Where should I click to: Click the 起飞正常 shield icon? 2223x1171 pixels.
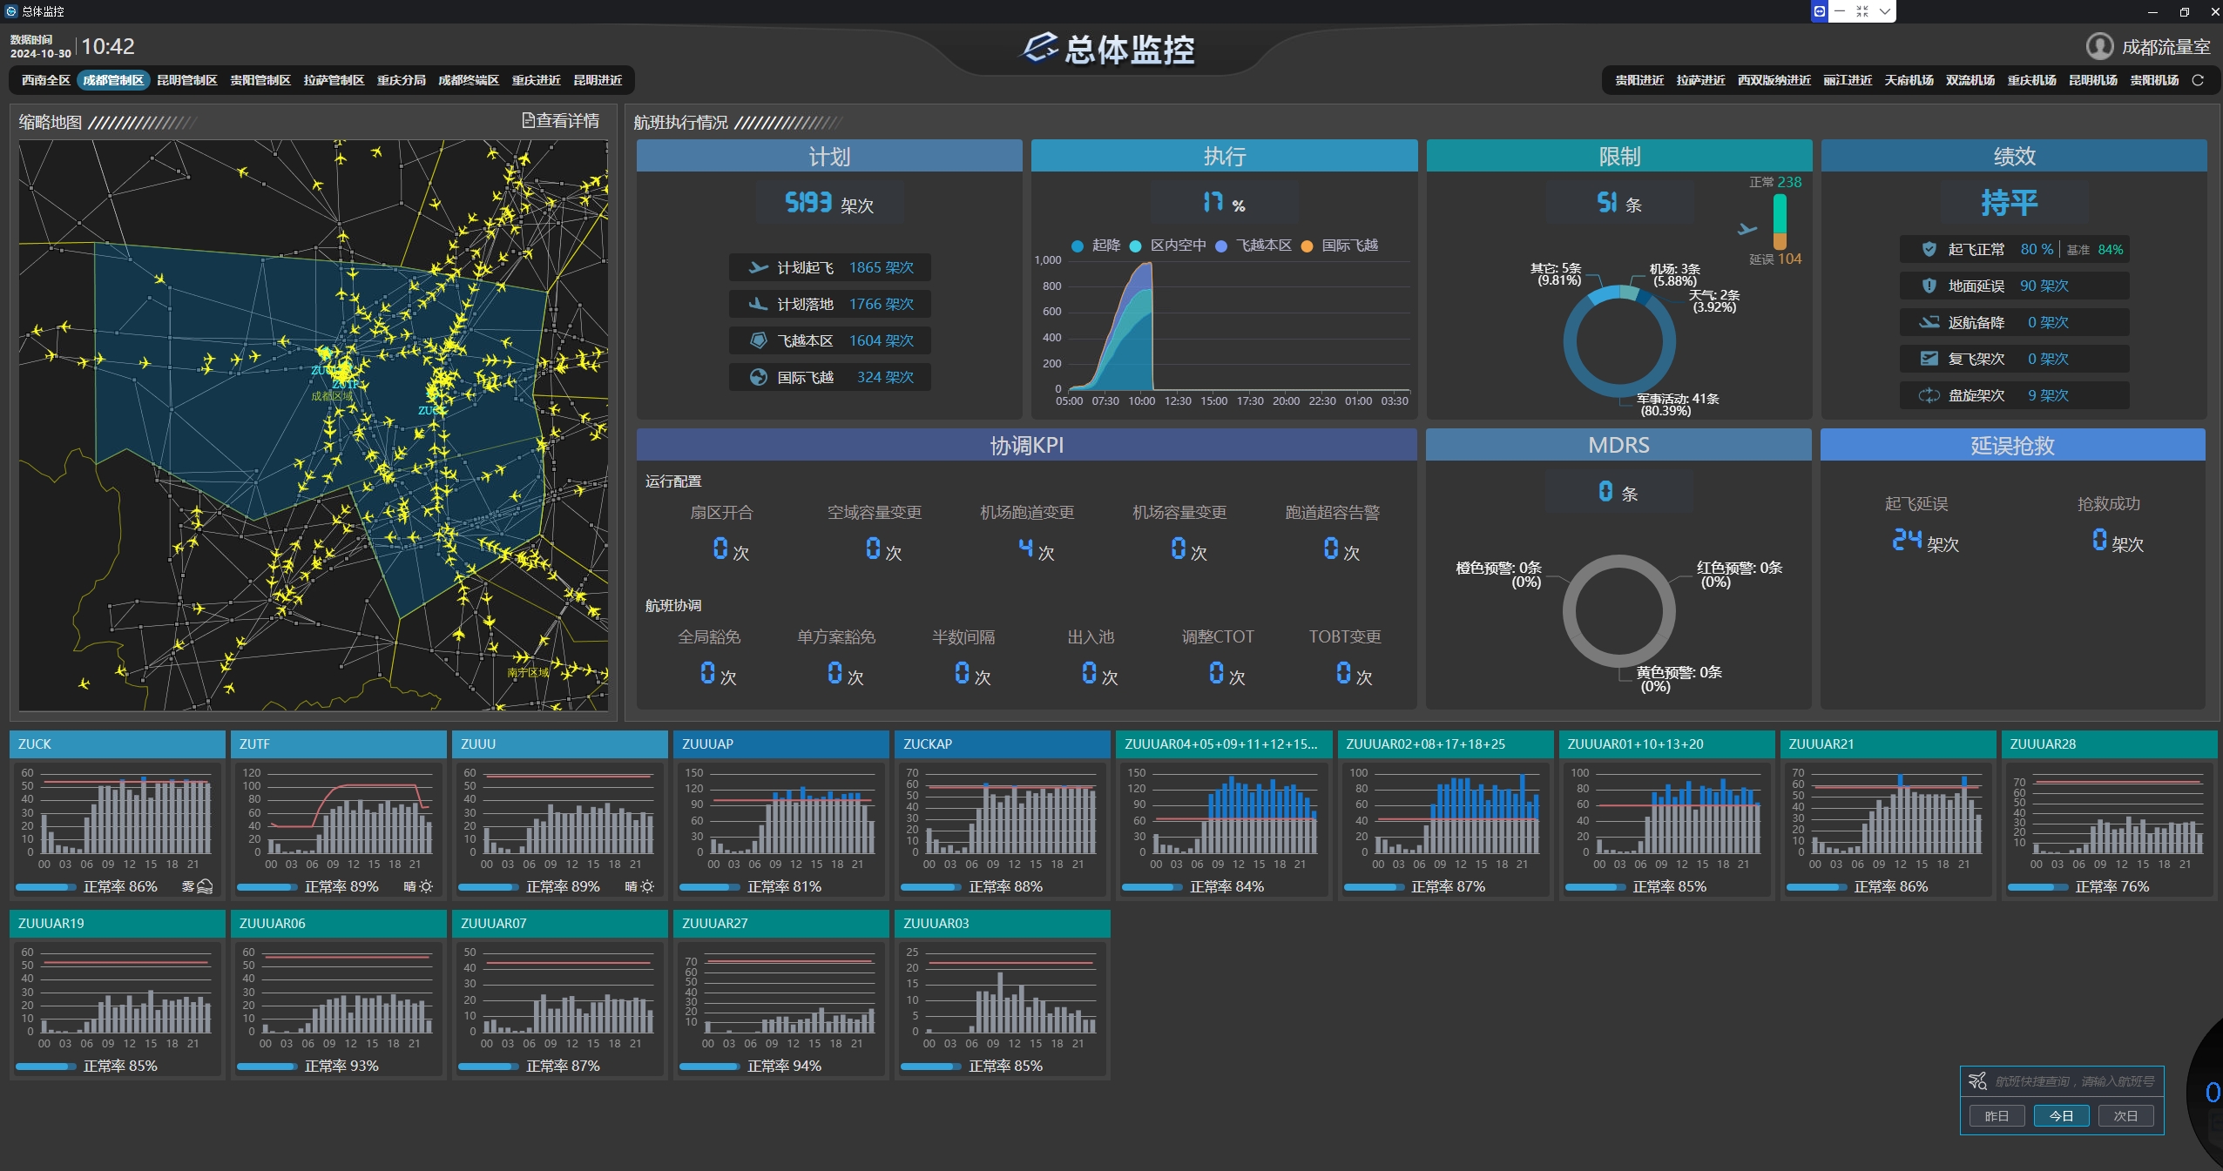[x=1929, y=249]
